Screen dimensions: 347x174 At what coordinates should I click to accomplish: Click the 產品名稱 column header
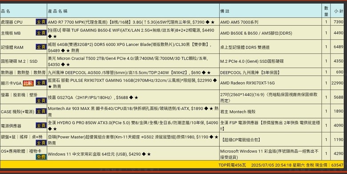pyautogui.click(x=57, y=11)
